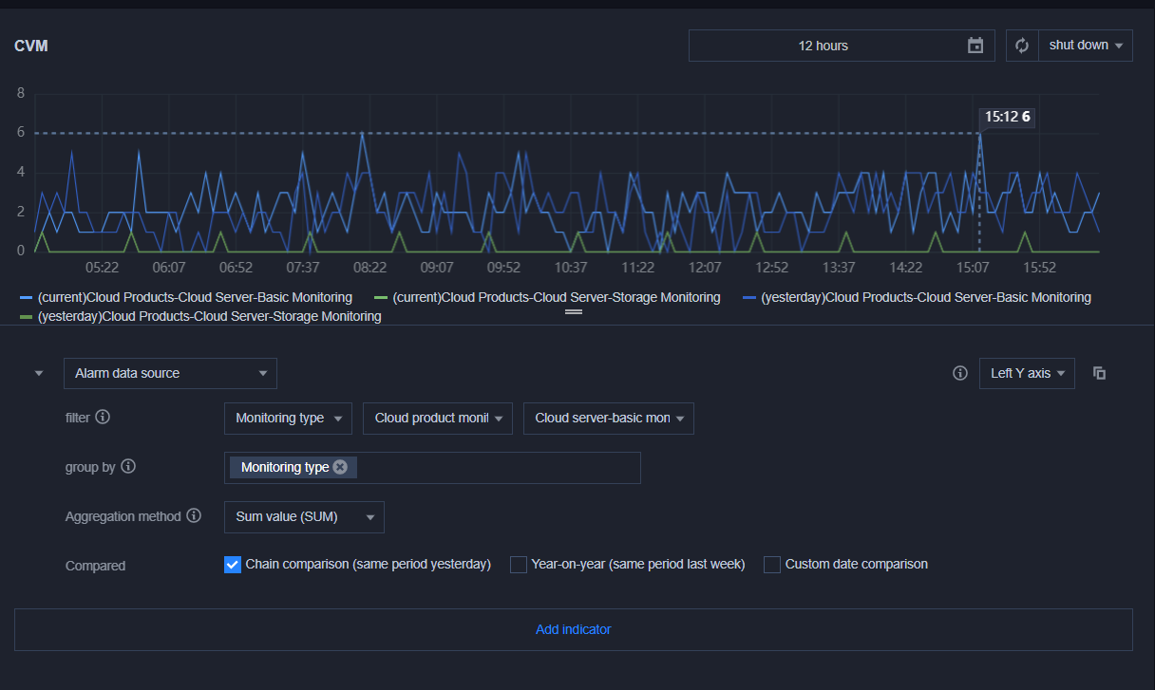
Task: Click the group by input field
Action: (x=494, y=468)
